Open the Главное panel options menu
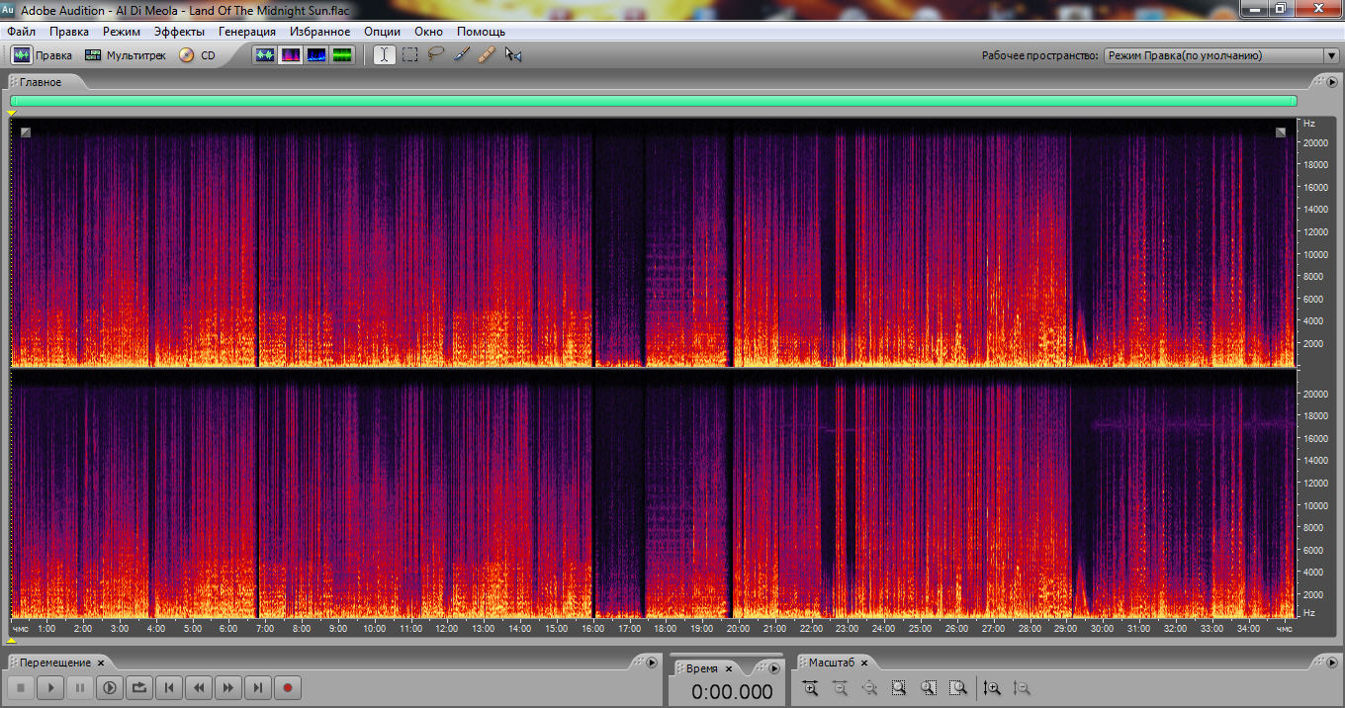 click(1332, 82)
